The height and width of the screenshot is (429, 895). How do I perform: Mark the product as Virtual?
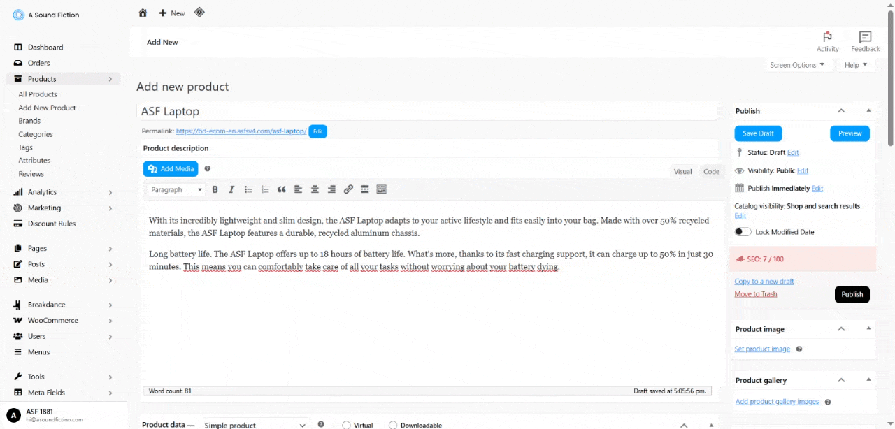click(x=346, y=425)
